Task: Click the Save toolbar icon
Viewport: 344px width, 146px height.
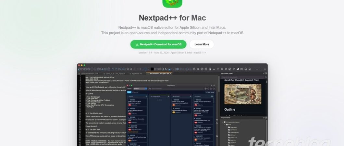Action: point(86,69)
